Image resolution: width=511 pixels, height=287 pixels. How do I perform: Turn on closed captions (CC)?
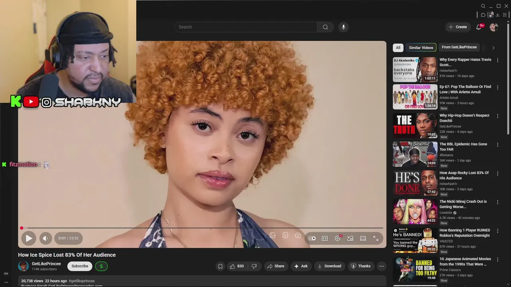325,238
